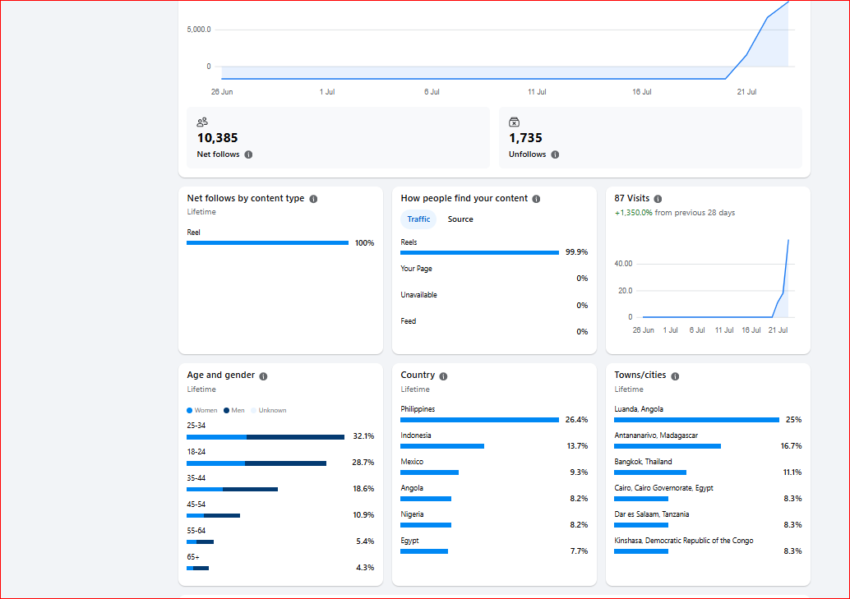The height and width of the screenshot is (599, 850).
Task: Click info icon beside Unfollows
Action: coord(555,154)
